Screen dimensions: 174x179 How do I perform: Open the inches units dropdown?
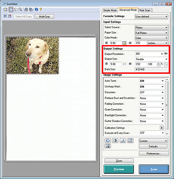click(158, 43)
